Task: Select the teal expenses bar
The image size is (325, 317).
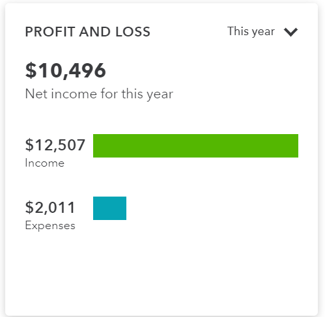Action: tap(109, 208)
